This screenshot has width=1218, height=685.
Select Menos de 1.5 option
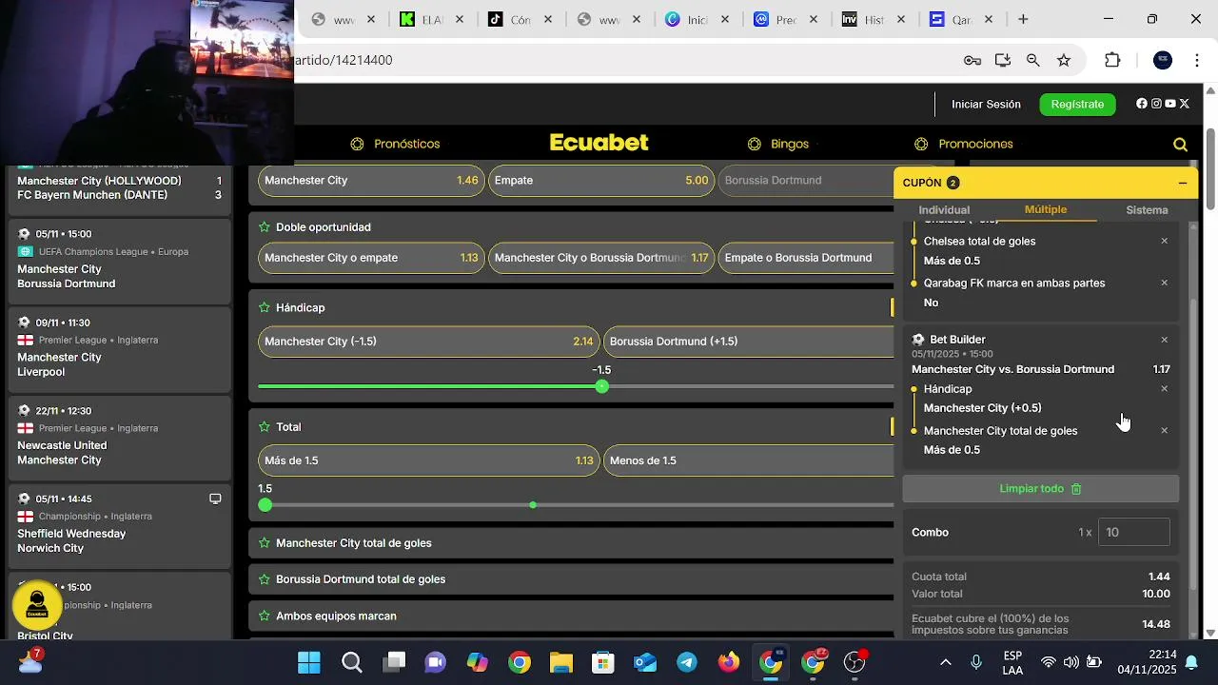[749, 460]
